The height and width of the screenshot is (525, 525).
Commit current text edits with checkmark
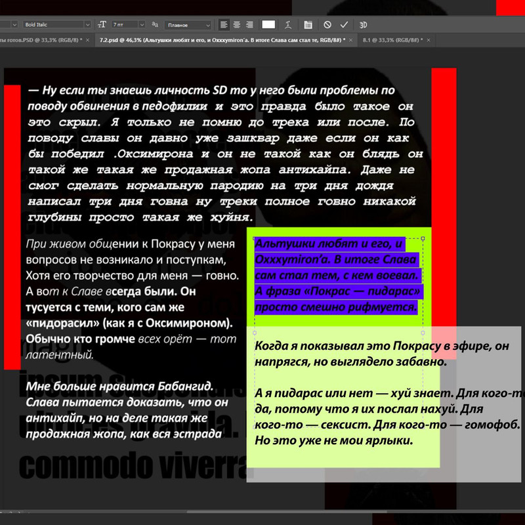(x=344, y=24)
